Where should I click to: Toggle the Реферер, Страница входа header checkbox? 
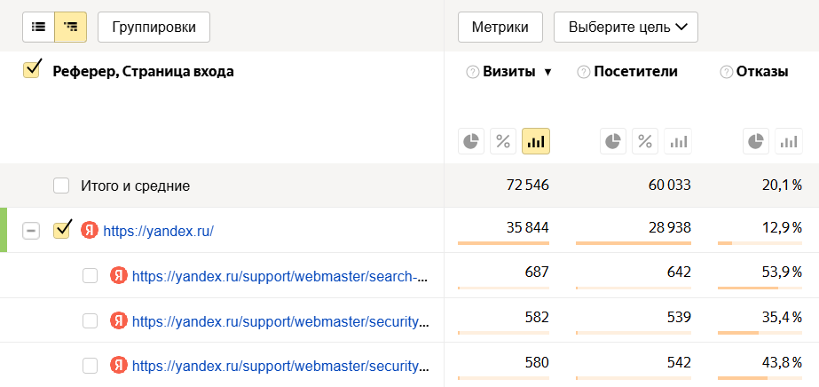coord(32,71)
